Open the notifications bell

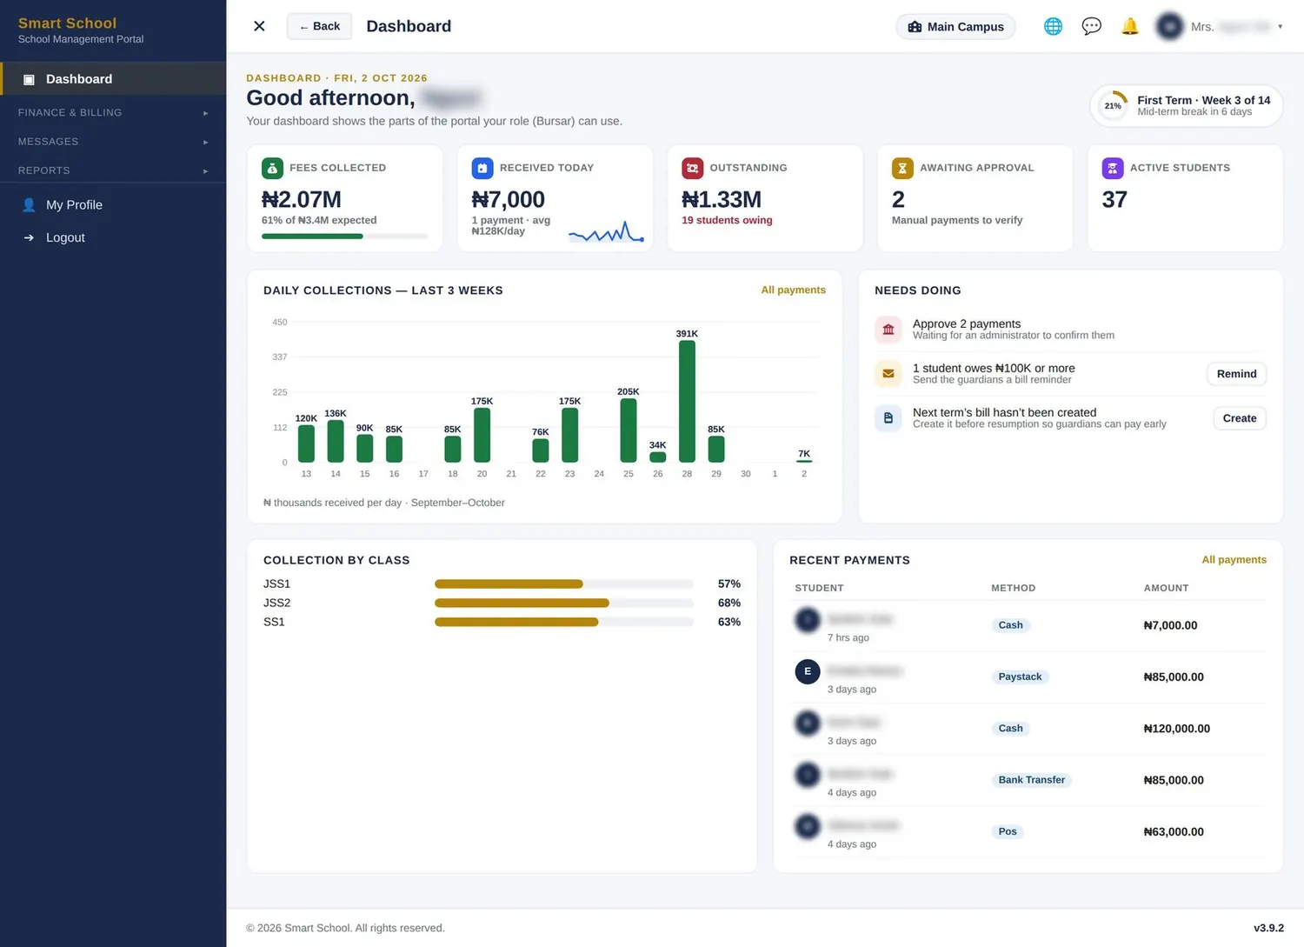point(1130,26)
